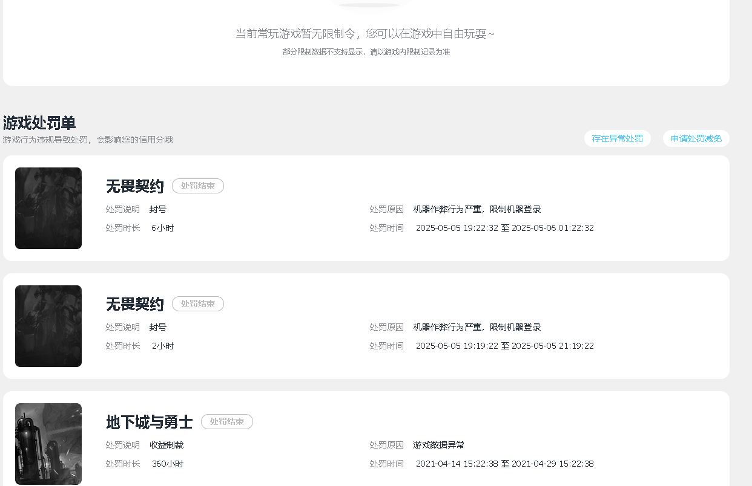Screen dimensions: 752x486
Task: Click the 游戏处罚单 section heading
Action: pyautogui.click(x=39, y=123)
